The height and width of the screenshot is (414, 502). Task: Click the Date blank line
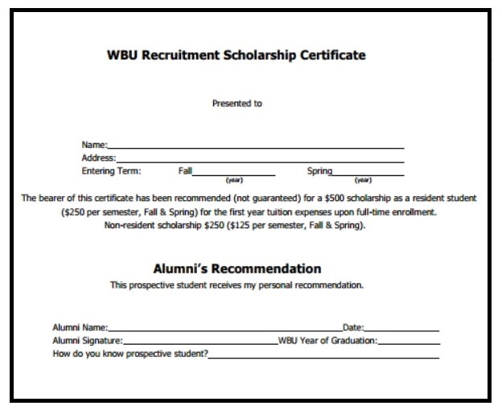[x=401, y=327]
